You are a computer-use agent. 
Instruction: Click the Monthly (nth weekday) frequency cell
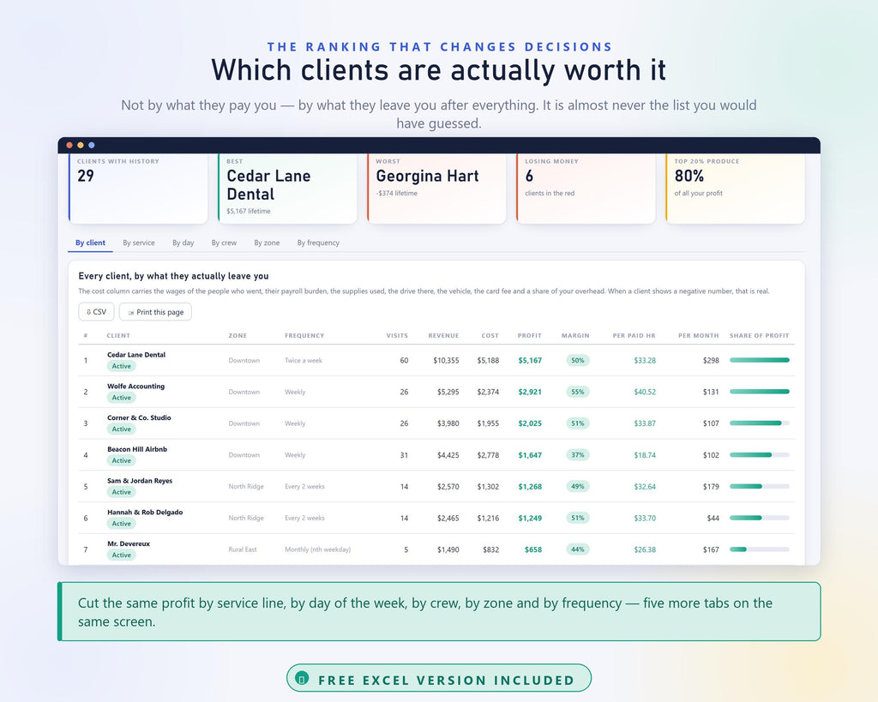pos(317,549)
